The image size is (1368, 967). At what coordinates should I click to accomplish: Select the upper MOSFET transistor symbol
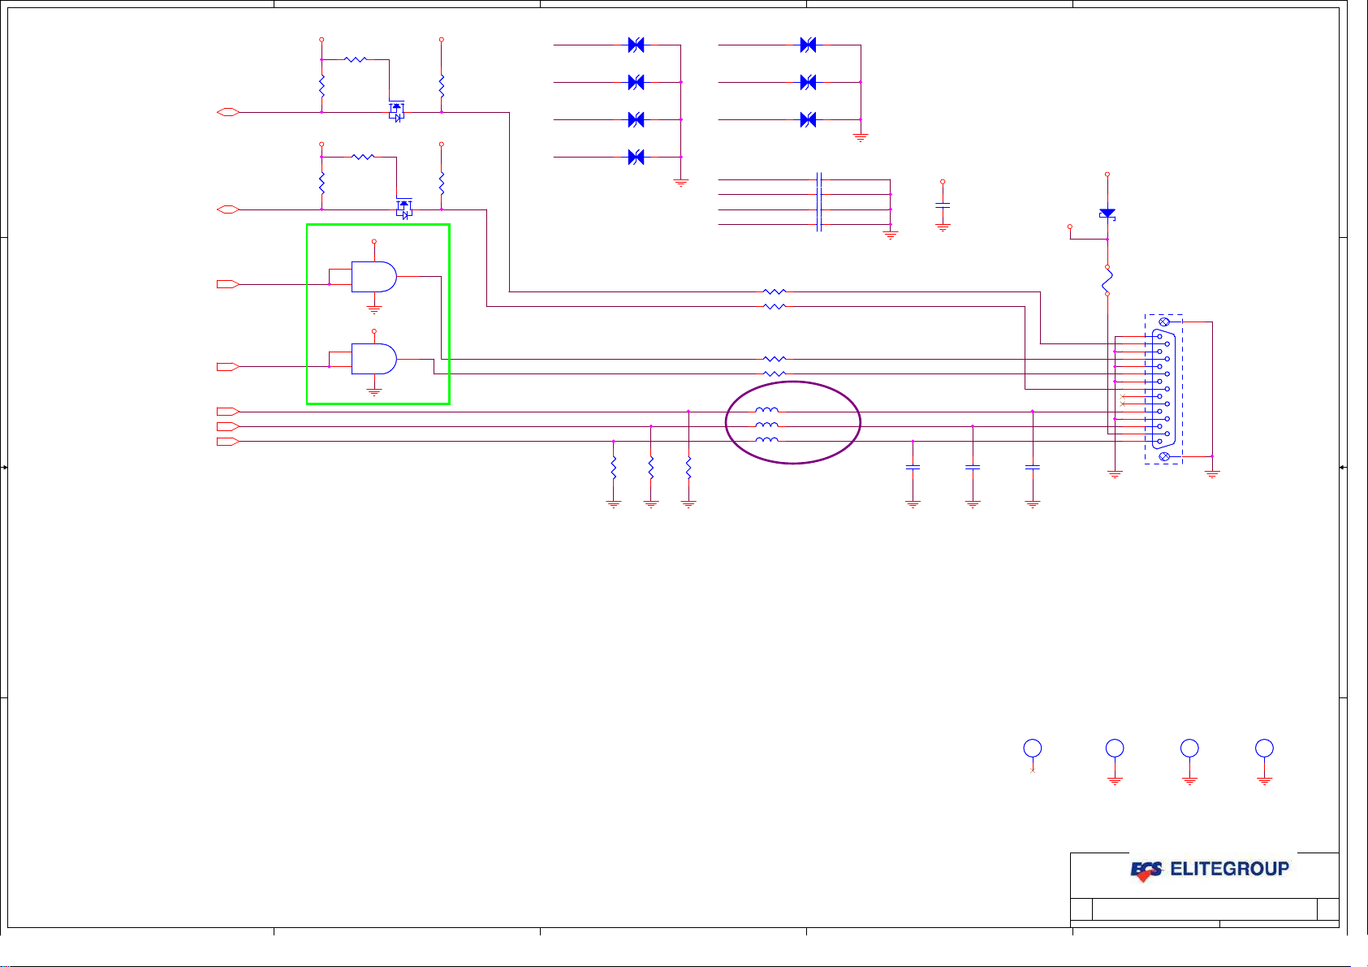coord(396,111)
